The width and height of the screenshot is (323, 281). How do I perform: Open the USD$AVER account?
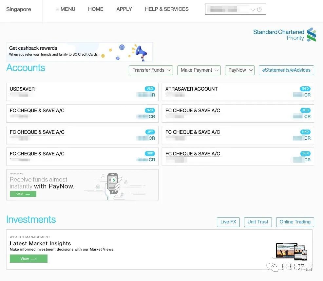(83, 92)
